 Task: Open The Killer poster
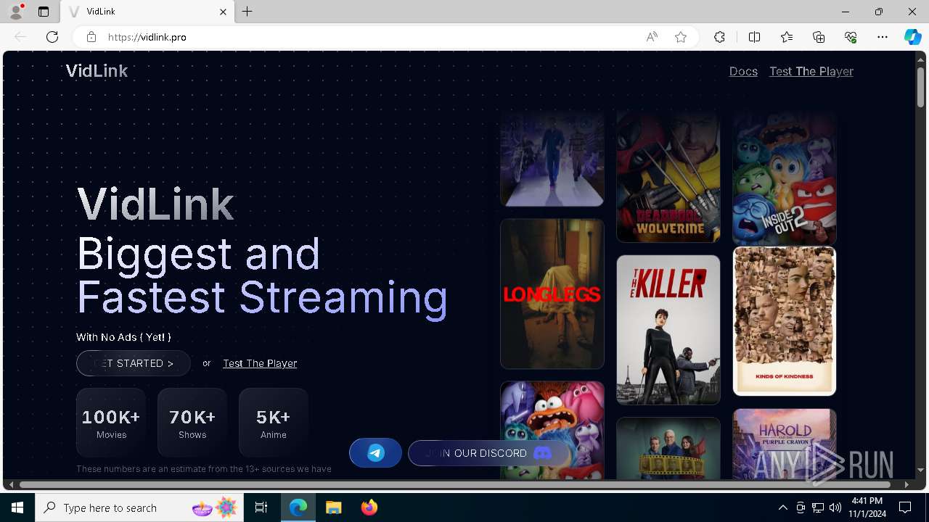(668, 330)
